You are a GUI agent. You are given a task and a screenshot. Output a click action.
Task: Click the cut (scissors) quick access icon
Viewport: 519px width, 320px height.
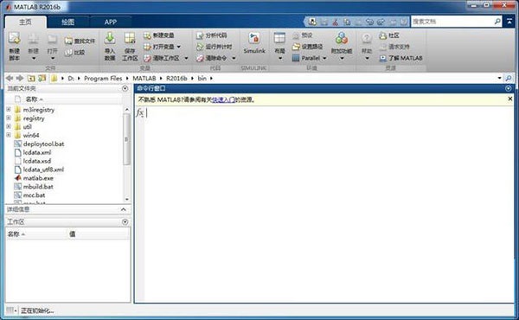336,22
